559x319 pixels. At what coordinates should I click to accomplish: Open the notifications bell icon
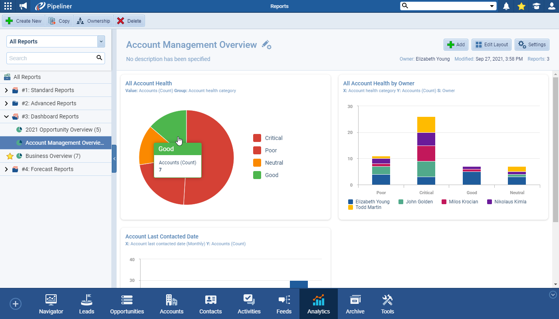click(506, 6)
